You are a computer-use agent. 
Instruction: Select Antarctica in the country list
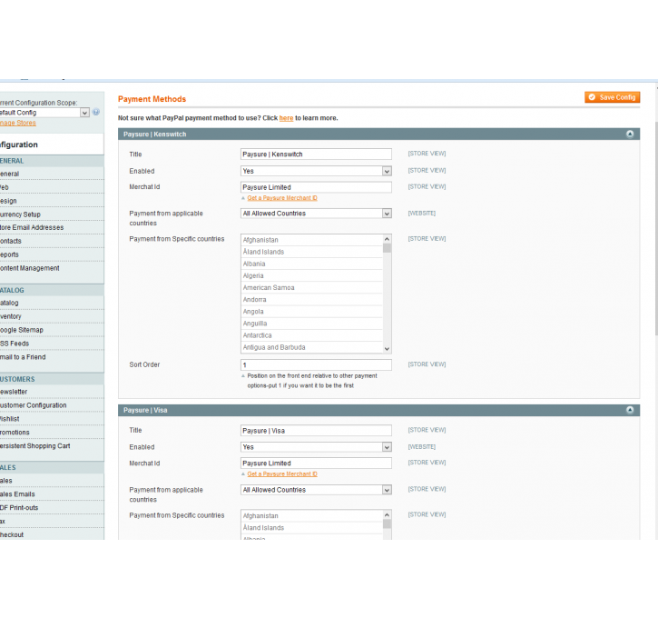point(312,335)
